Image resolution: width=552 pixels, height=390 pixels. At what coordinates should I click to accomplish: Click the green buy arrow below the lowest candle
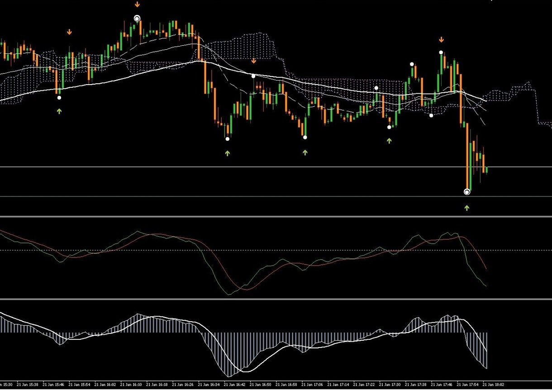click(467, 208)
